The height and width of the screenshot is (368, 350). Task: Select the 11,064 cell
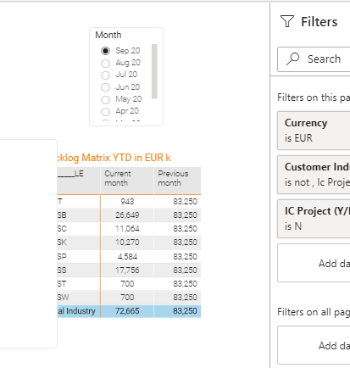pyautogui.click(x=127, y=229)
